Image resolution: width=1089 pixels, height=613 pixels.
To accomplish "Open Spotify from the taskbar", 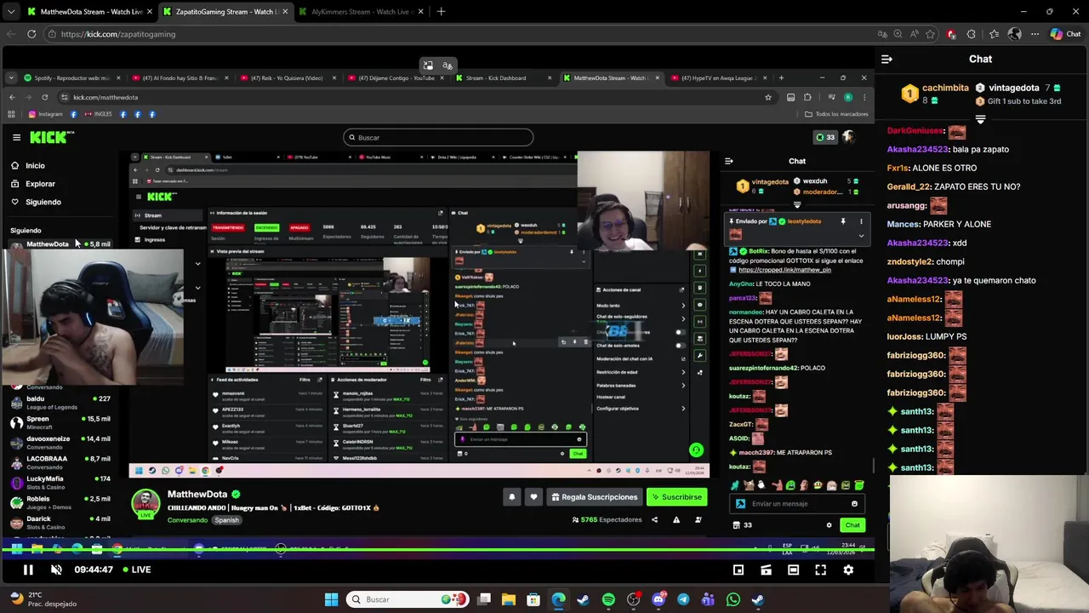I will pyautogui.click(x=608, y=599).
